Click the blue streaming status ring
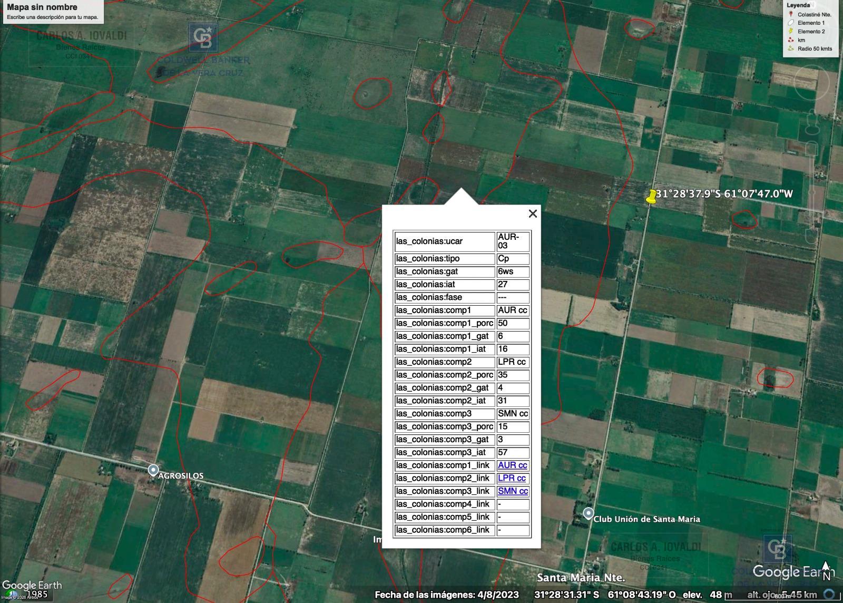Viewport: 843px width, 603px height. point(829,594)
